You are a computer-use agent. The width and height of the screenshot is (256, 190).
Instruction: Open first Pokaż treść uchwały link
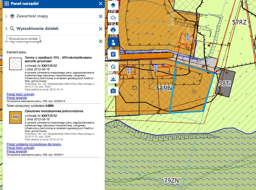[21, 94]
